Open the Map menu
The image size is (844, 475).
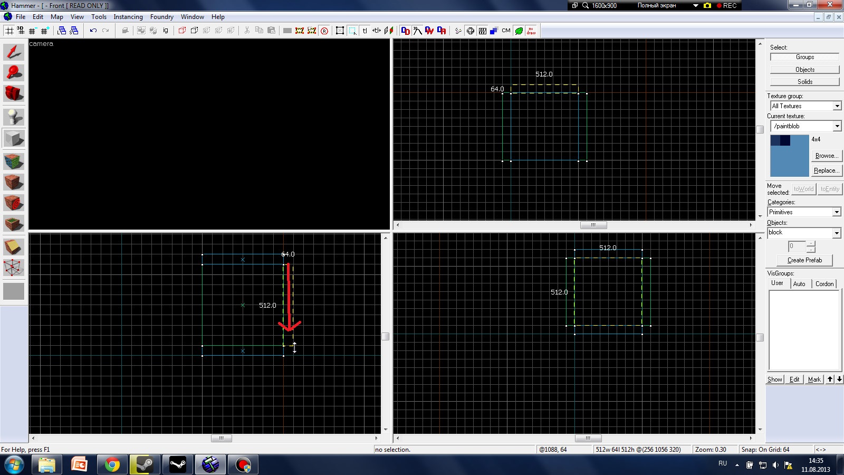pos(57,17)
